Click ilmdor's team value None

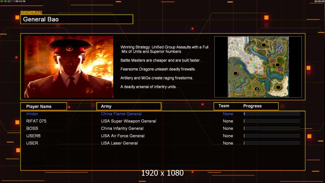pos(228,114)
